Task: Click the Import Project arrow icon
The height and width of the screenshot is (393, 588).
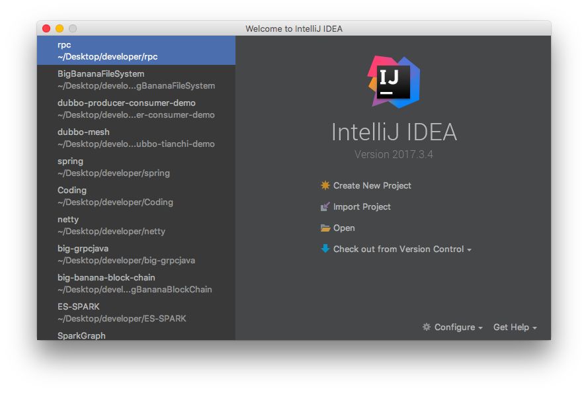Action: (325, 206)
